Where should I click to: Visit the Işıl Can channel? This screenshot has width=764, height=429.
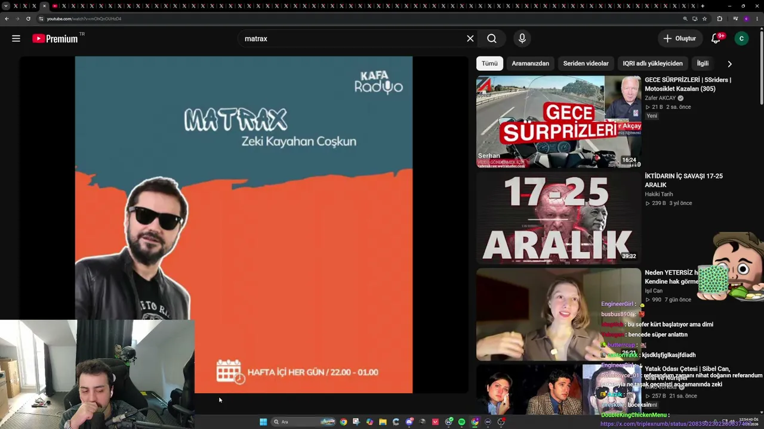654,291
